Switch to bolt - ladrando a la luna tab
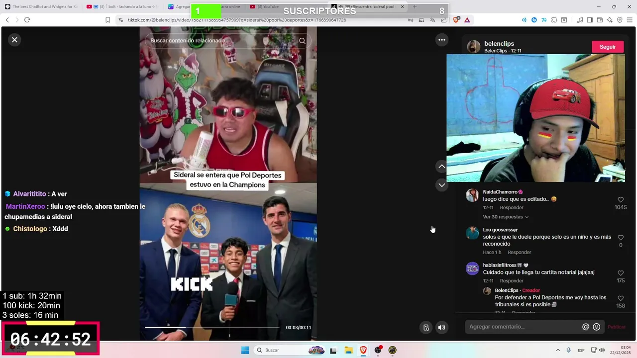This screenshot has width=637, height=358. 122,6
